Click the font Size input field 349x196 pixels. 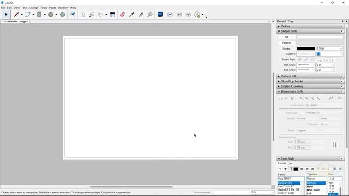pos(335,179)
